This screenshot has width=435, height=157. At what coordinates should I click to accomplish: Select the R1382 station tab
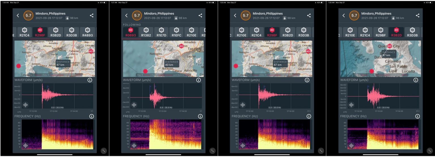146,33
